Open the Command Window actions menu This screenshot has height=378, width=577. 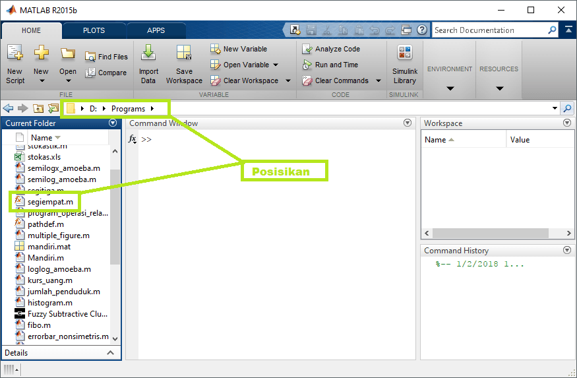coord(408,123)
